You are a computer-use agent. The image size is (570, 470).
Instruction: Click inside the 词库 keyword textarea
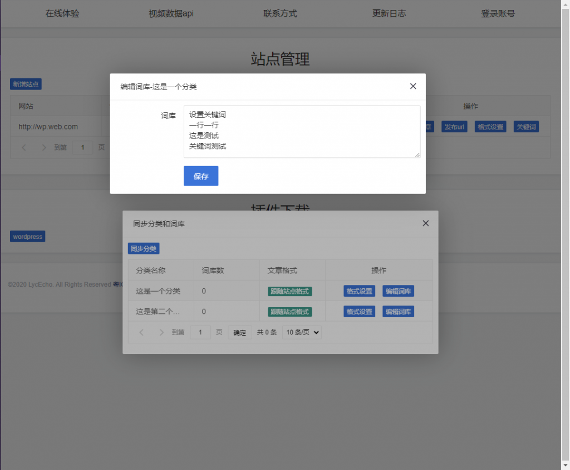click(x=302, y=132)
